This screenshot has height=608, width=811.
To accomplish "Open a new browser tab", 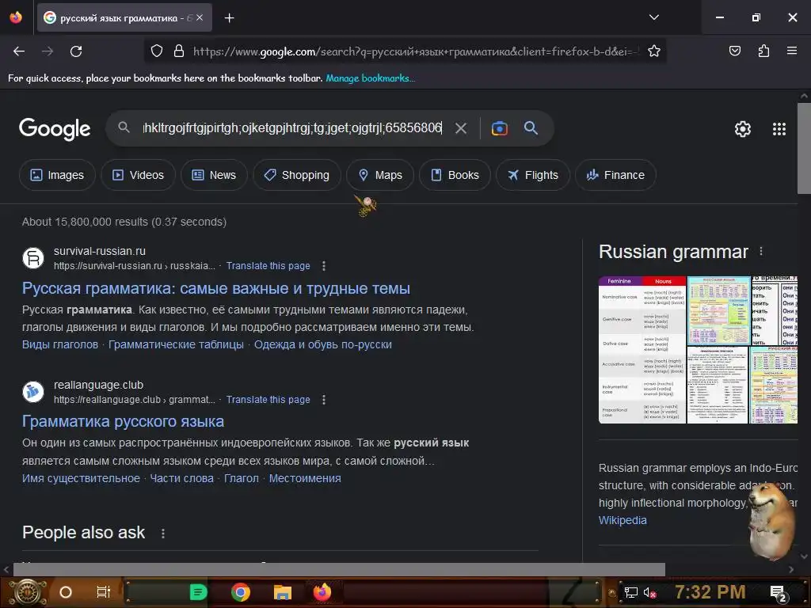I will click(x=229, y=18).
